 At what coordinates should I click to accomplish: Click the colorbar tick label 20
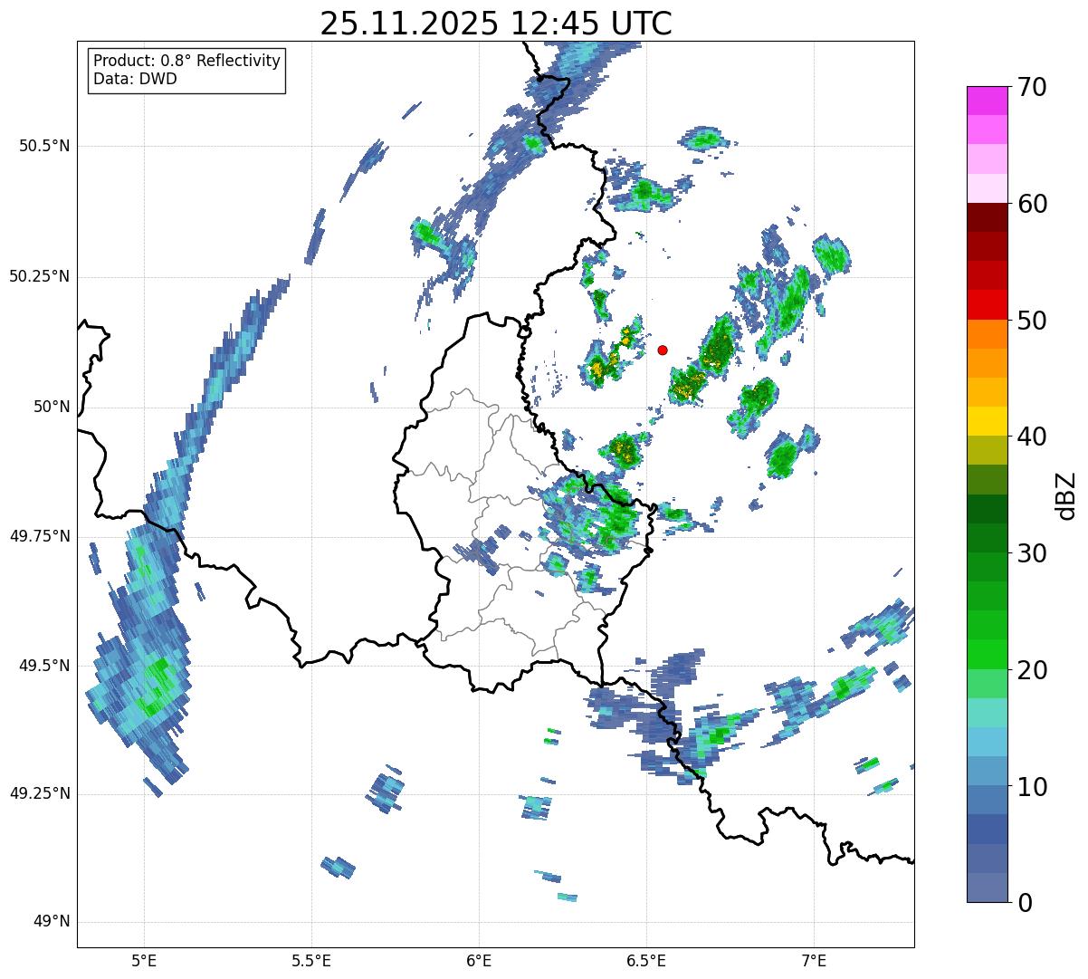(1032, 670)
